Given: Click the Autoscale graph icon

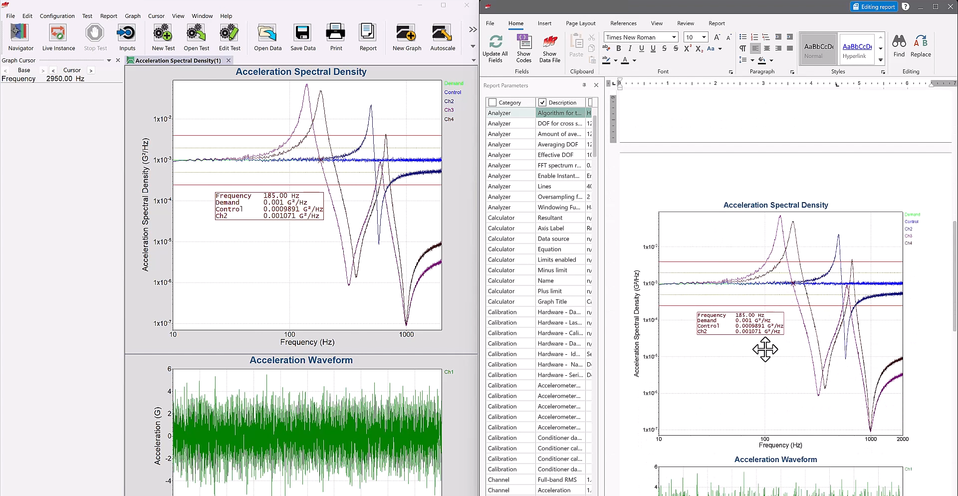Looking at the screenshot, I should [442, 37].
